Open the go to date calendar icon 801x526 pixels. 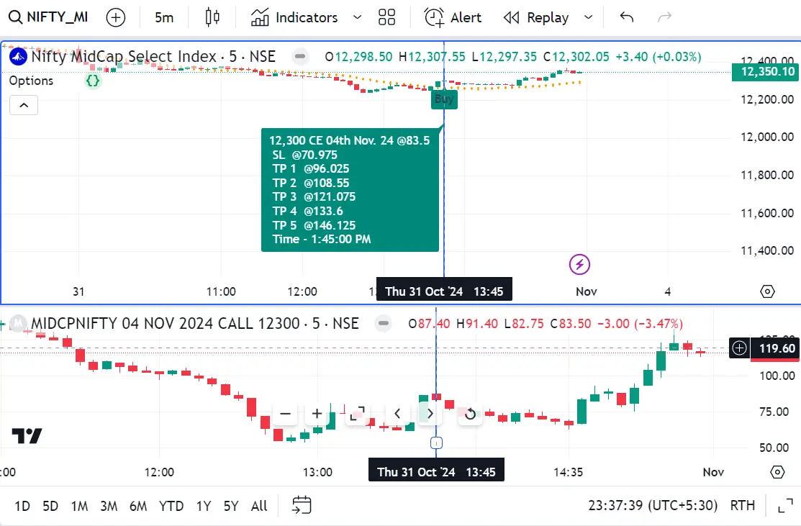pos(302,505)
